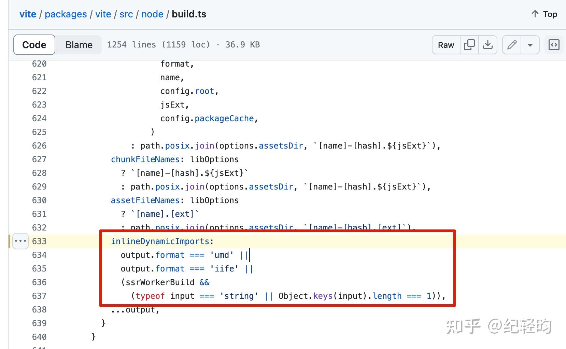The height and width of the screenshot is (349, 566).
Task: Select line number 637
Action: pyautogui.click(x=39, y=296)
